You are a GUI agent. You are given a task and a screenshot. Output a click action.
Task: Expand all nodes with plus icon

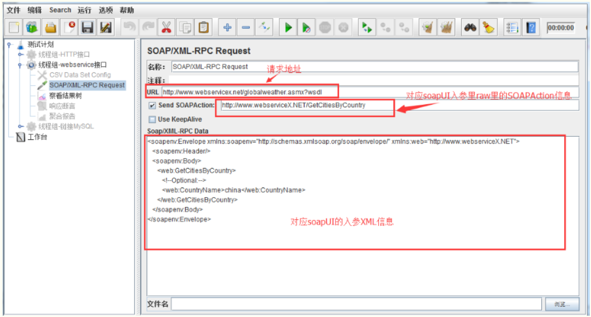[227, 28]
